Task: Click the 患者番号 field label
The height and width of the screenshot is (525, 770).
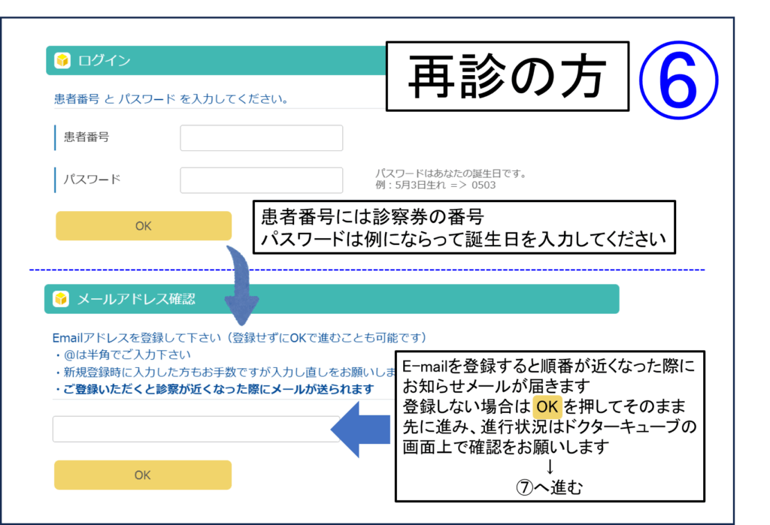Action: tap(86, 137)
